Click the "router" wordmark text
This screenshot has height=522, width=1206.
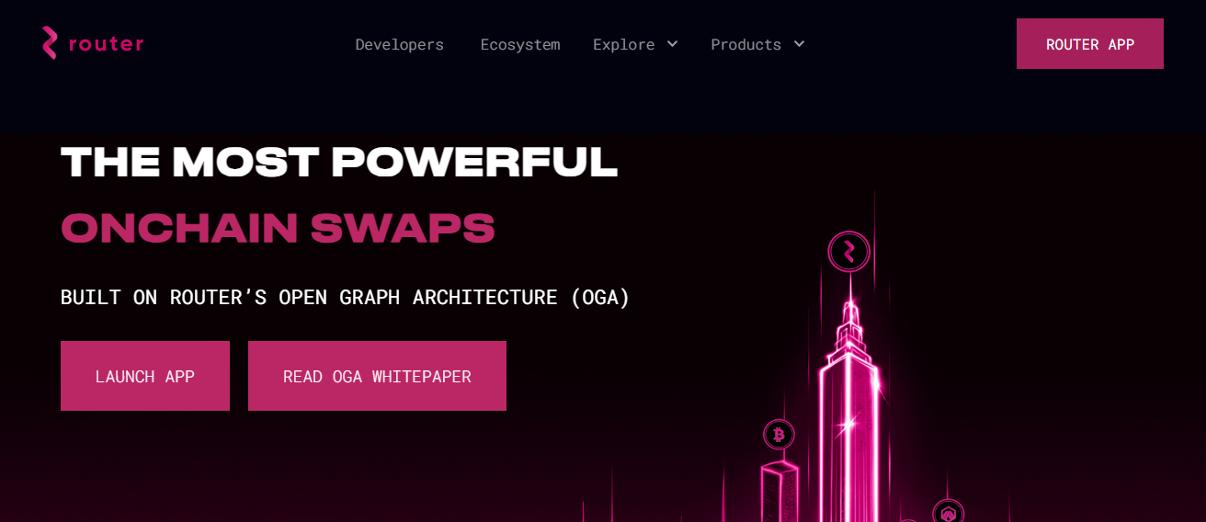coord(107,44)
